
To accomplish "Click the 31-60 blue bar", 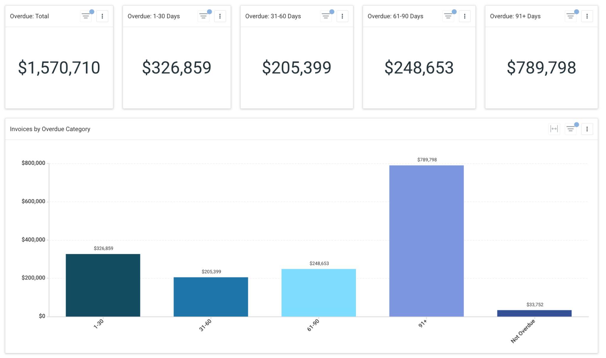I will tap(211, 297).
